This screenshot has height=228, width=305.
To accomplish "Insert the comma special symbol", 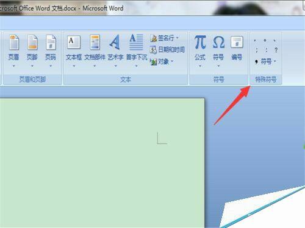I will tap(255, 41).
